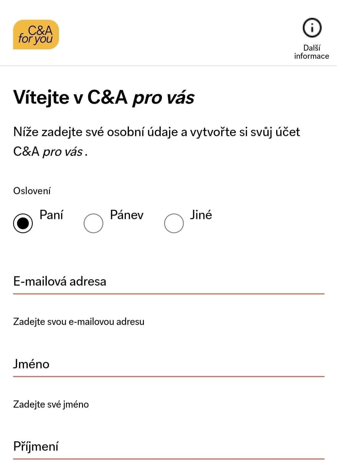Select the Paní radio button
This screenshot has height=460, width=337.
pyautogui.click(x=23, y=223)
